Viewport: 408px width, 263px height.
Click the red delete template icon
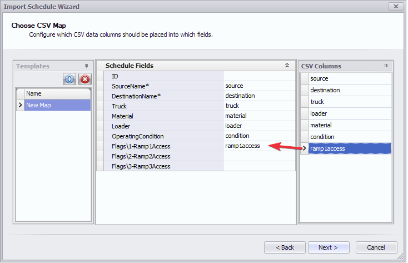[x=84, y=79]
